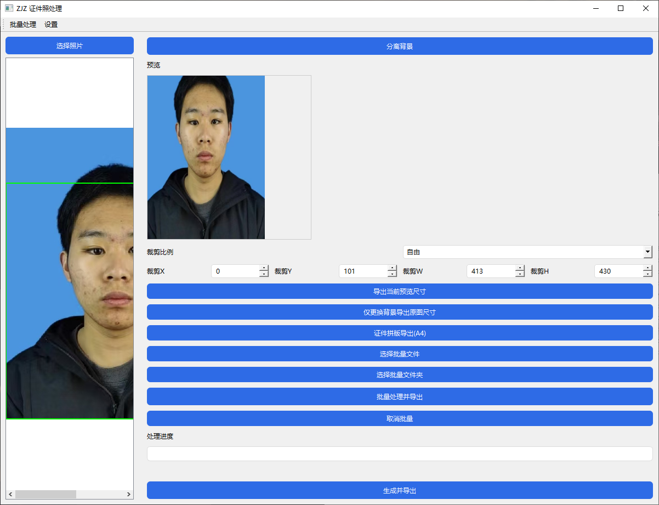Click the 选择批量文件 button
The height and width of the screenshot is (505, 659).
click(399, 354)
